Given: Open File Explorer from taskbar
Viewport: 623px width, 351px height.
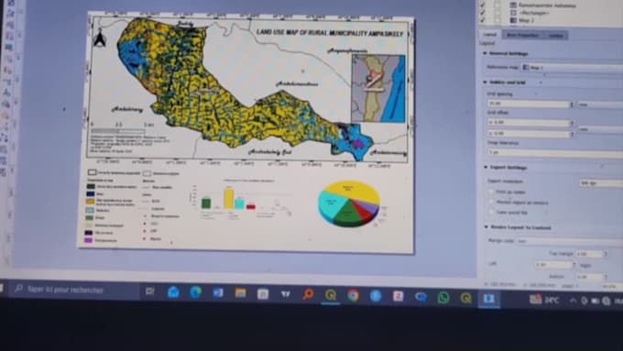Looking at the screenshot, I should click(240, 293).
